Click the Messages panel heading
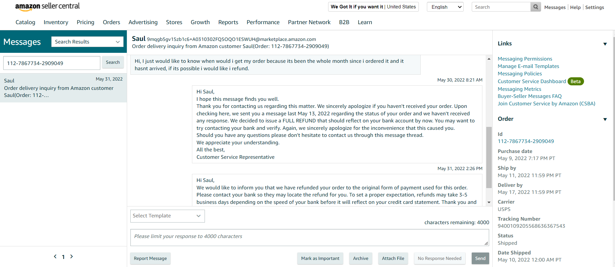Viewport: 615px width, 267px height. 22,42
